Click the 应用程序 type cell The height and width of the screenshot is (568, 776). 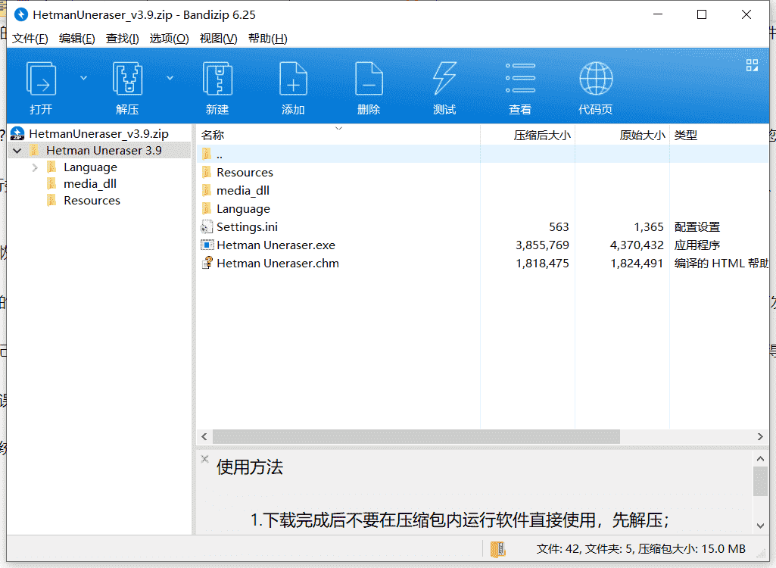click(697, 245)
